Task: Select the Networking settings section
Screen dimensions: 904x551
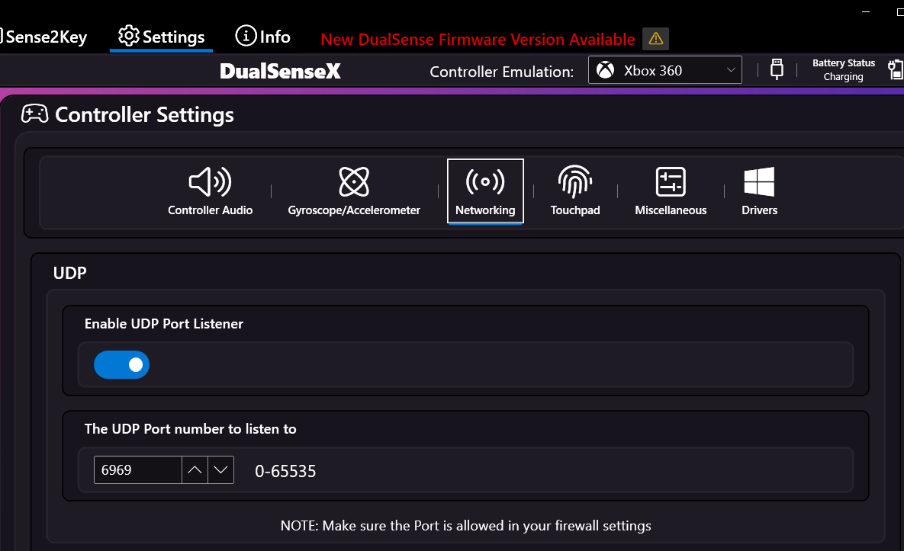Action: pyautogui.click(x=485, y=191)
